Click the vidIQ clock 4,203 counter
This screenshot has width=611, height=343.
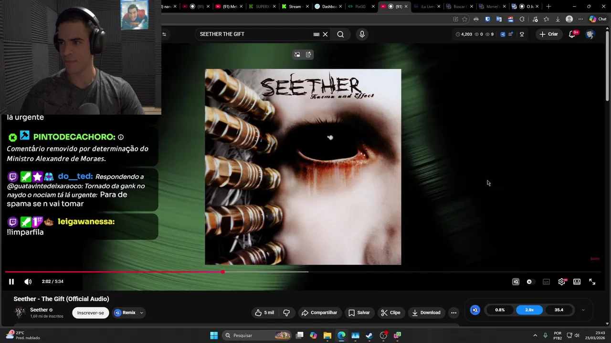[x=464, y=34]
